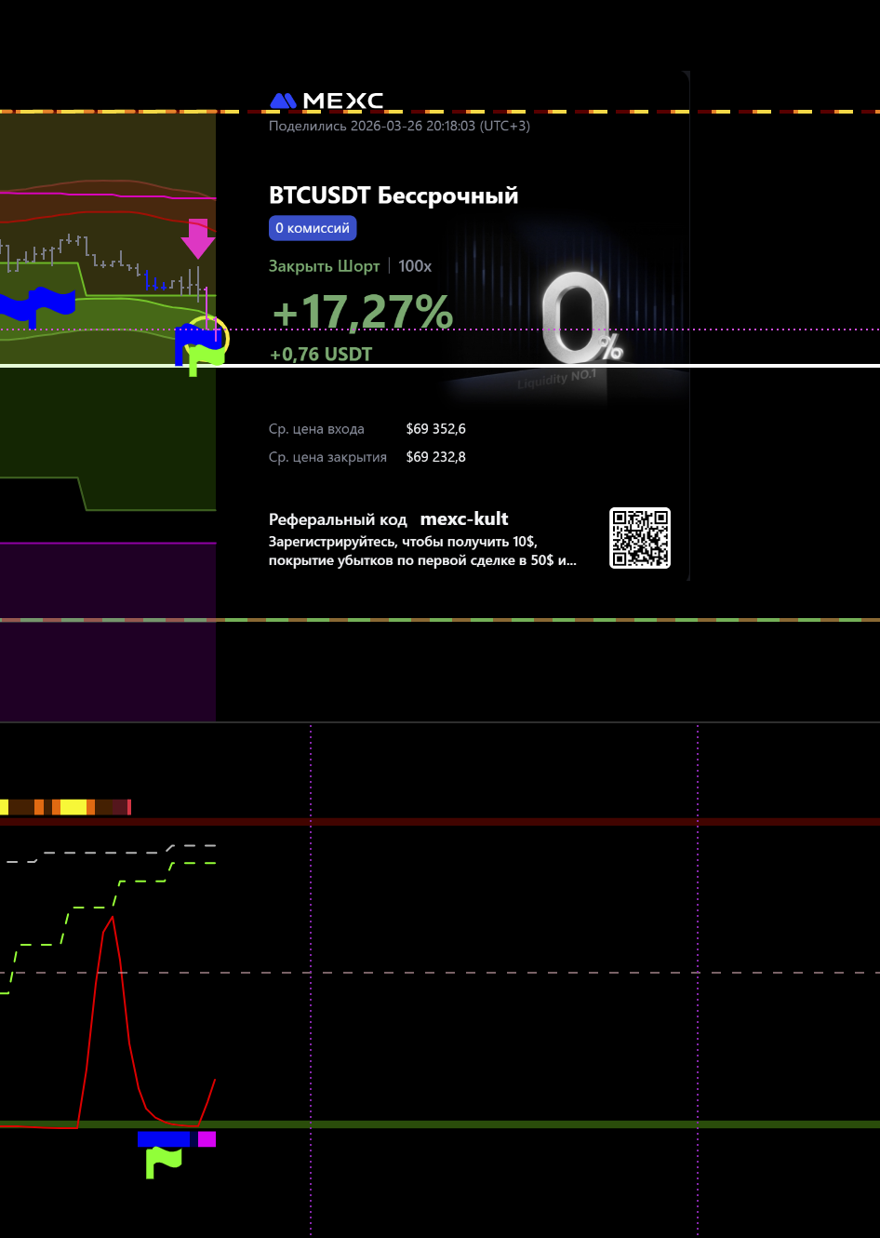
Task: Click the blue bar below the oscillator
Action: click(163, 1139)
